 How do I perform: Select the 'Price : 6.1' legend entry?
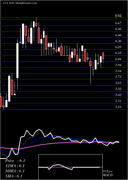(x=15, y=161)
